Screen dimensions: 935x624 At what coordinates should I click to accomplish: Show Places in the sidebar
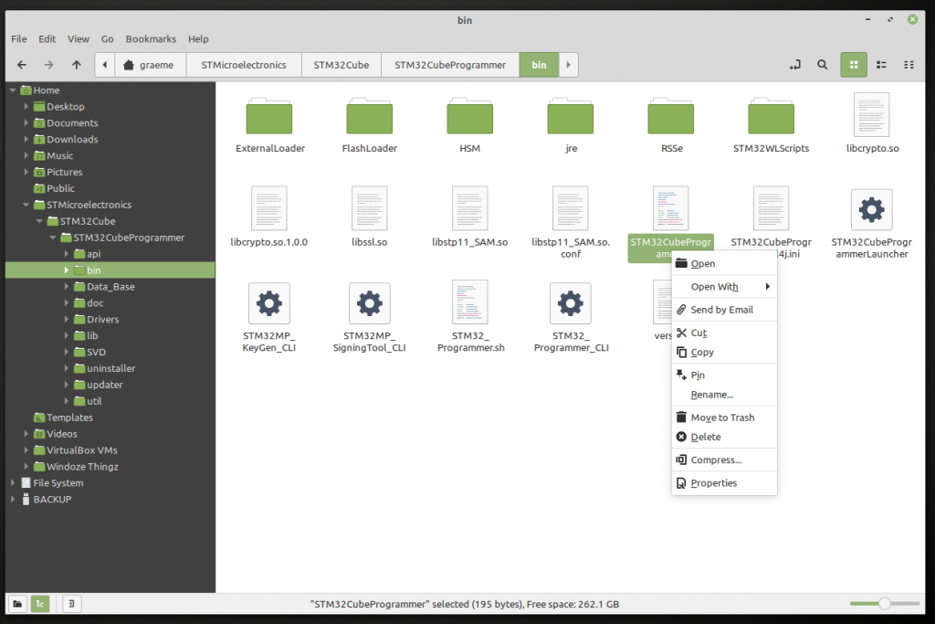click(17, 603)
